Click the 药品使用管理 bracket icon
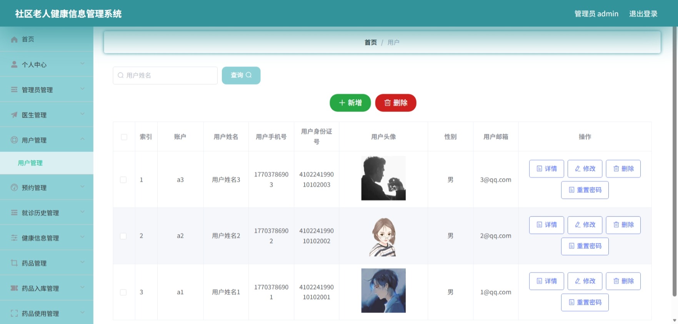678x324 pixels. coord(14,313)
